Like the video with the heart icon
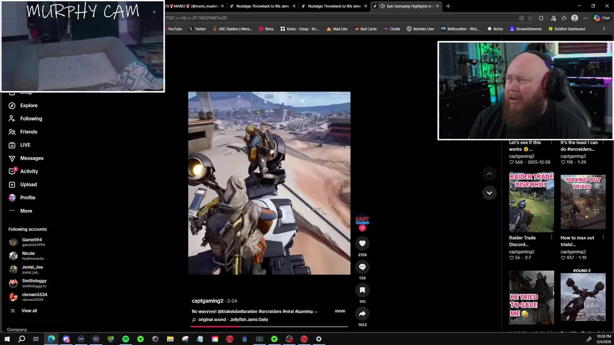This screenshot has width=614, height=345. (x=362, y=243)
